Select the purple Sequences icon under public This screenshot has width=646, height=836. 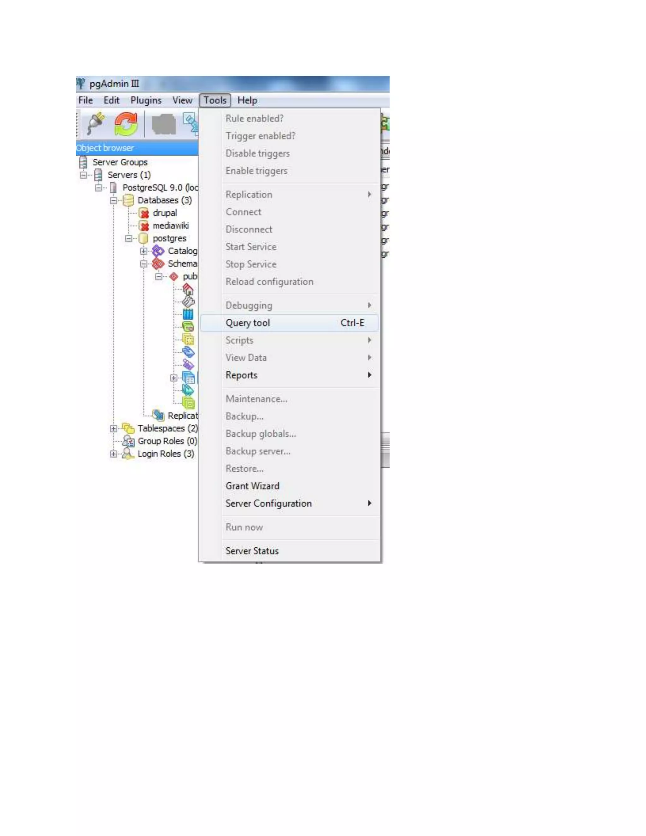(x=188, y=364)
